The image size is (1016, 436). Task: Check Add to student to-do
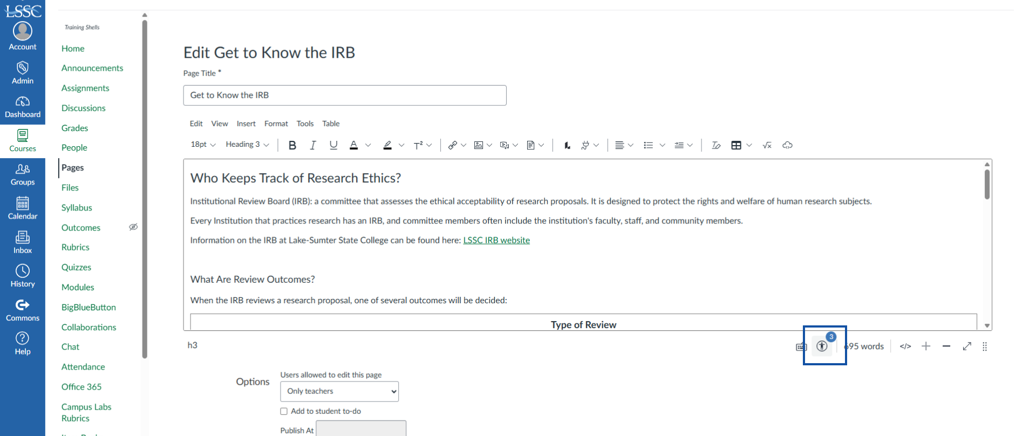point(284,411)
